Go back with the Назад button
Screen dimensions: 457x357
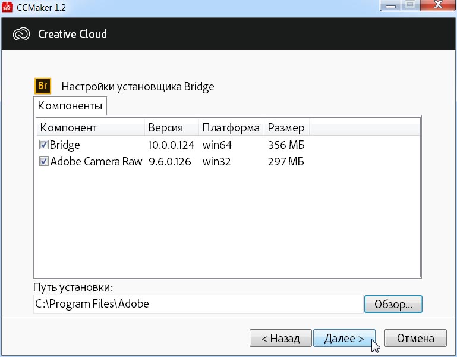pos(280,338)
